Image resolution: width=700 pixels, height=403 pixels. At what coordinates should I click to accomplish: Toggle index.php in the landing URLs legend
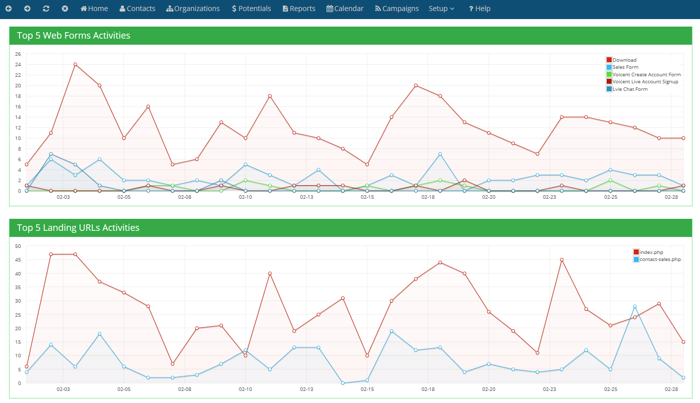click(647, 251)
